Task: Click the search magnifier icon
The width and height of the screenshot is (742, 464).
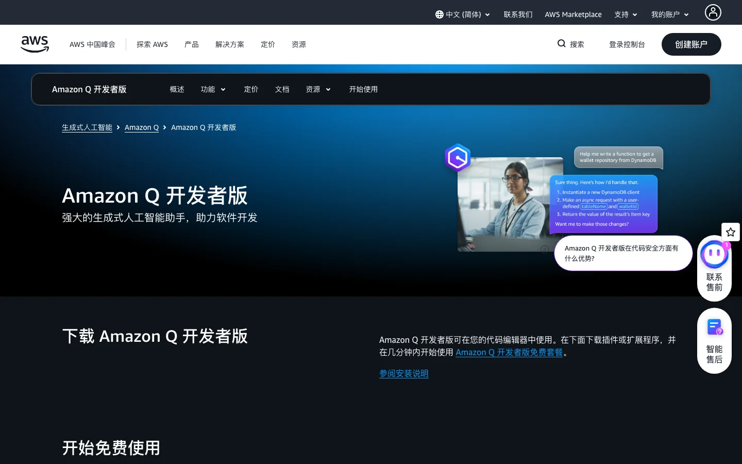Action: click(x=562, y=44)
